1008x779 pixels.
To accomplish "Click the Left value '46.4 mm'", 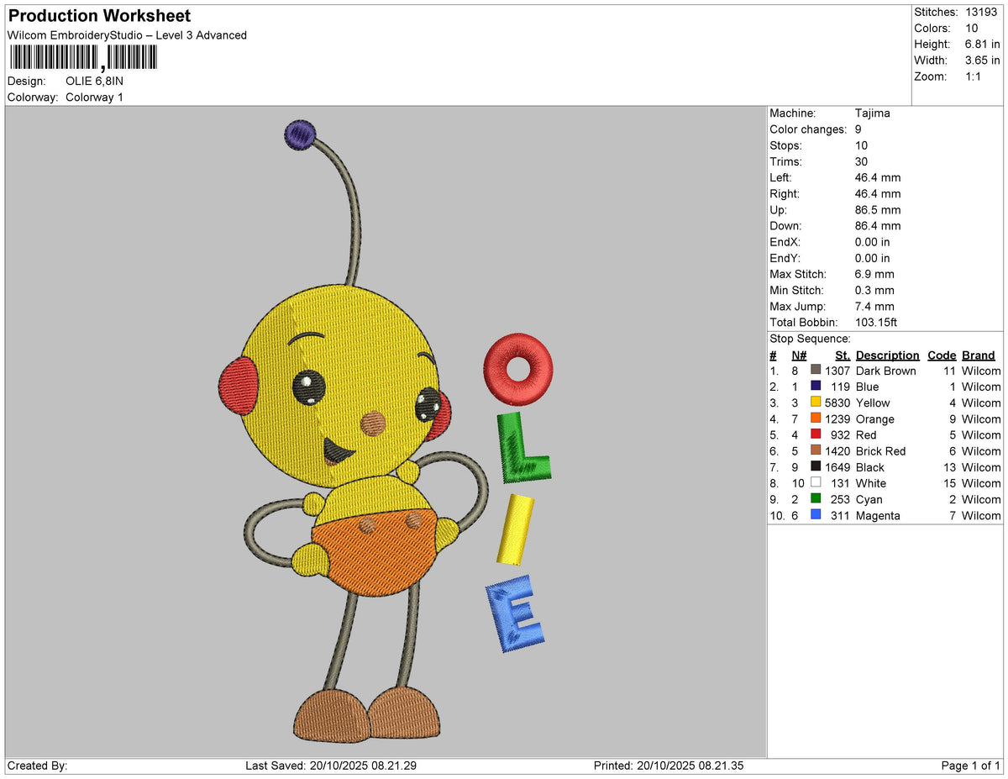I will [x=878, y=177].
